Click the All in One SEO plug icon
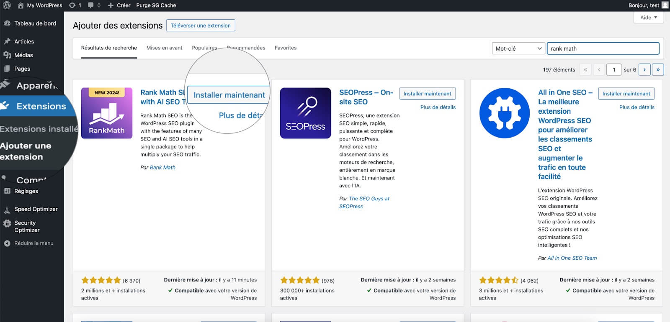The height and width of the screenshot is (322, 670). point(505,113)
